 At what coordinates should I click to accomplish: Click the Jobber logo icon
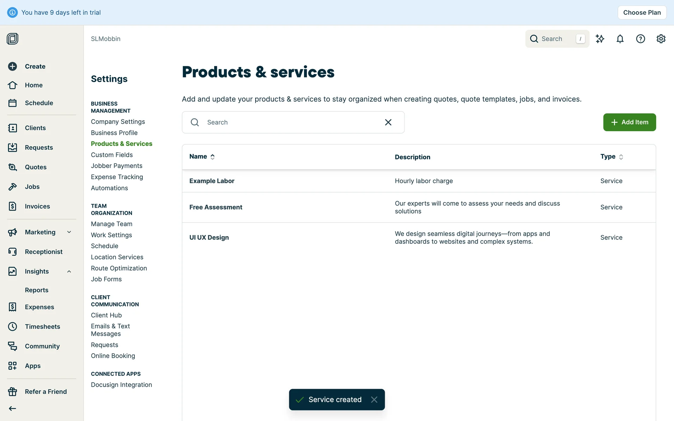point(12,39)
